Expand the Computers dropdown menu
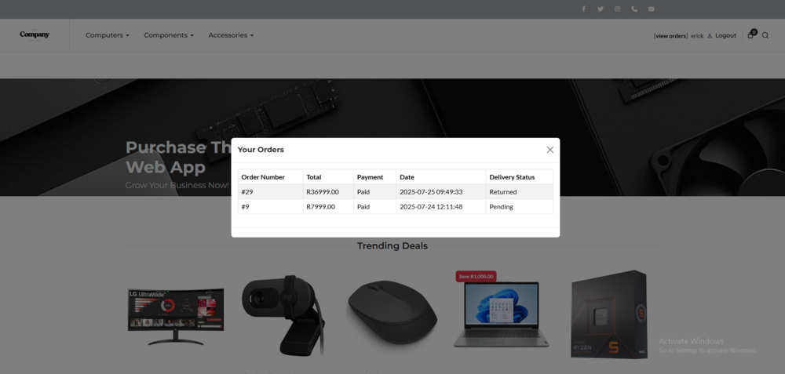Image resolution: width=785 pixels, height=374 pixels. (x=107, y=35)
